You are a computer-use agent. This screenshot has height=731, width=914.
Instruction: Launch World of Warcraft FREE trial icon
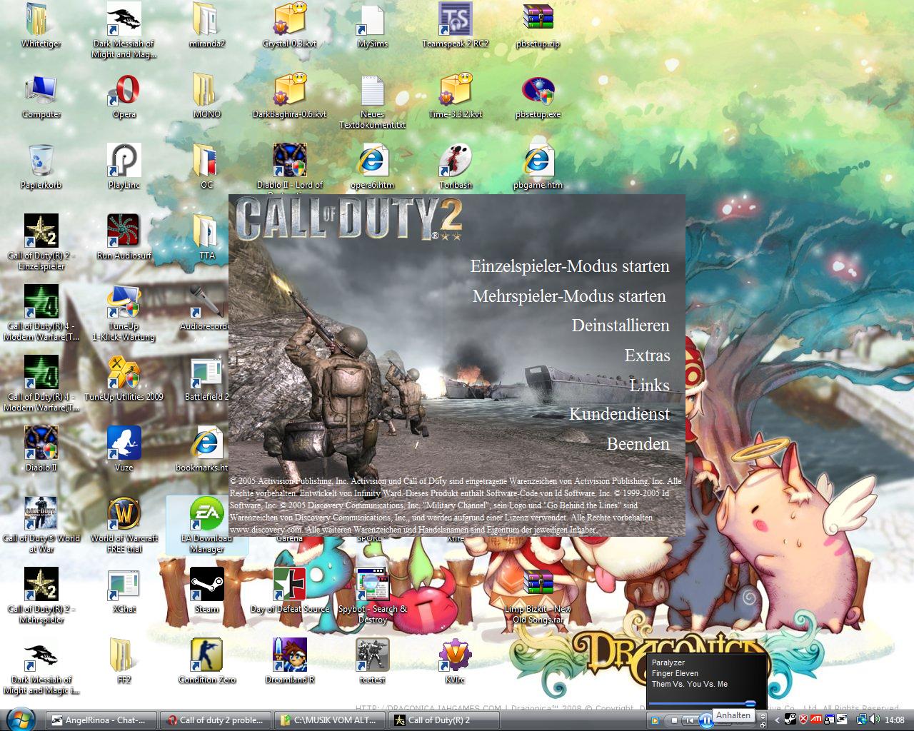click(124, 525)
